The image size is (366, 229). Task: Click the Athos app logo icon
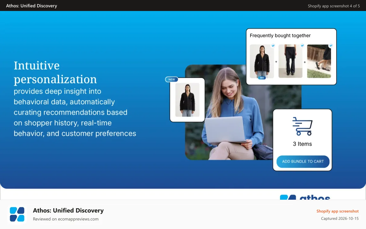click(x=17, y=214)
